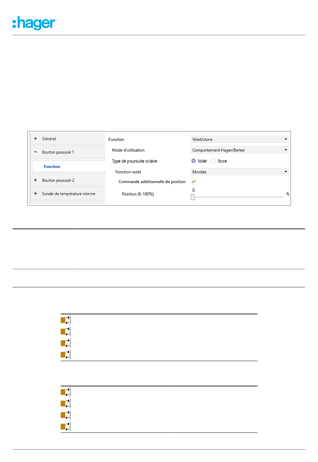The image size is (318, 462).
Task: Click the hager logo
Action: coord(34,23)
